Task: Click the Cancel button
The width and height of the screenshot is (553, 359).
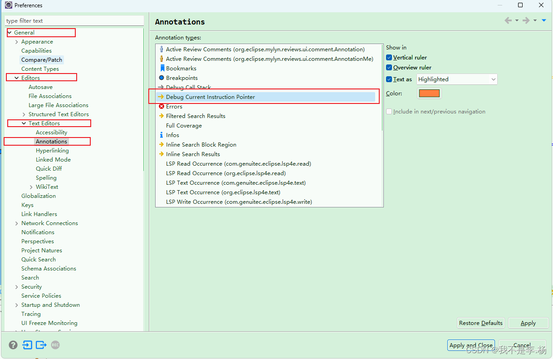Action: [522, 345]
